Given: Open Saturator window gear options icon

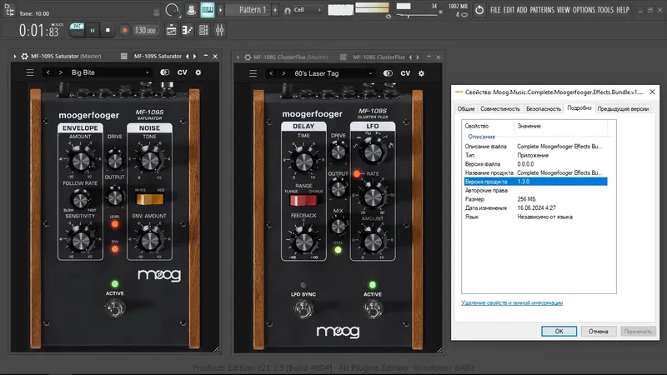Looking at the screenshot, I should [25, 56].
